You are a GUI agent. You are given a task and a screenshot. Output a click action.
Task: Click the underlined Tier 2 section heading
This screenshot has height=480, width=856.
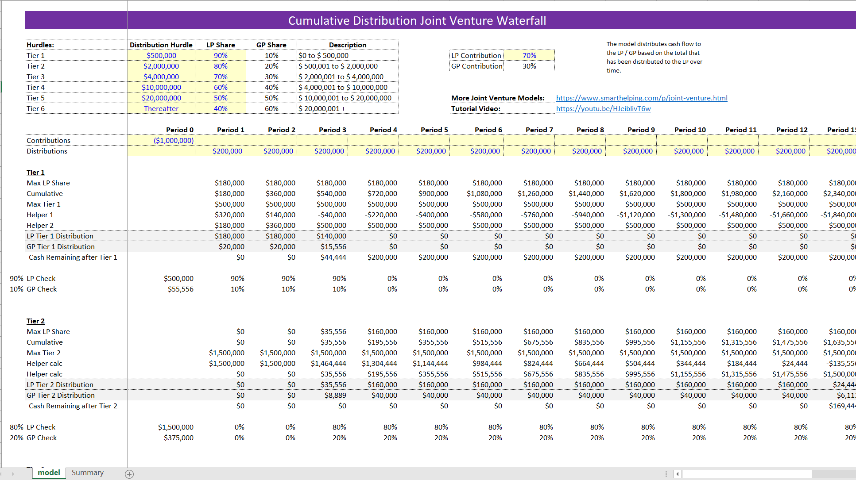point(35,321)
